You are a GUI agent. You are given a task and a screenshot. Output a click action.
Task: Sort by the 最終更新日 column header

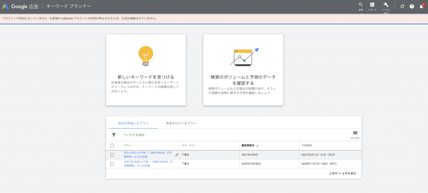[250, 145]
